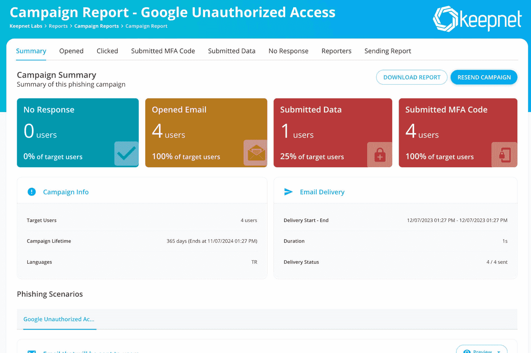
Task: Click the Email Delivery paper plane icon
Action: tap(288, 192)
